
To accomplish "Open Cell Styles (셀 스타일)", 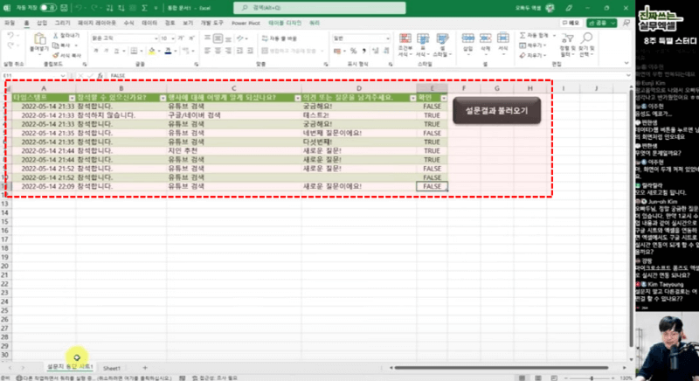I will coord(442,45).
